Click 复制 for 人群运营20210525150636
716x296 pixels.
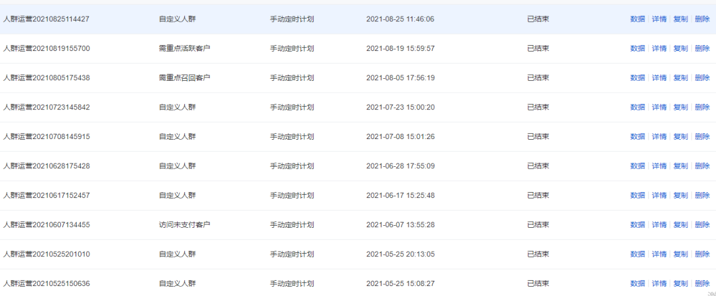point(680,283)
